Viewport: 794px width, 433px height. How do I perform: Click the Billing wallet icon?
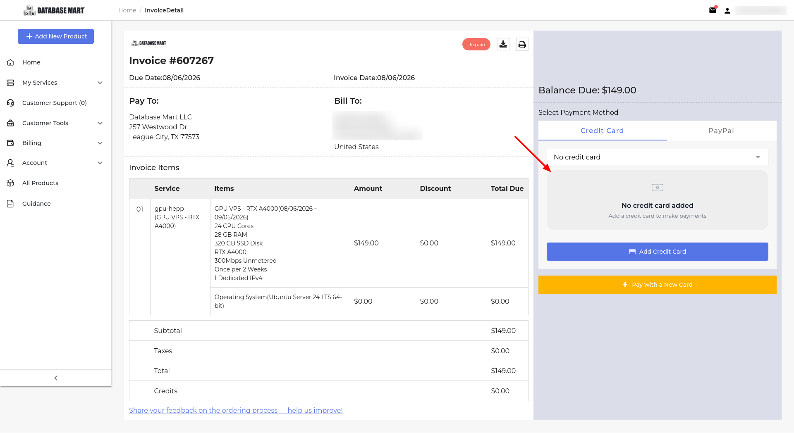click(x=11, y=143)
